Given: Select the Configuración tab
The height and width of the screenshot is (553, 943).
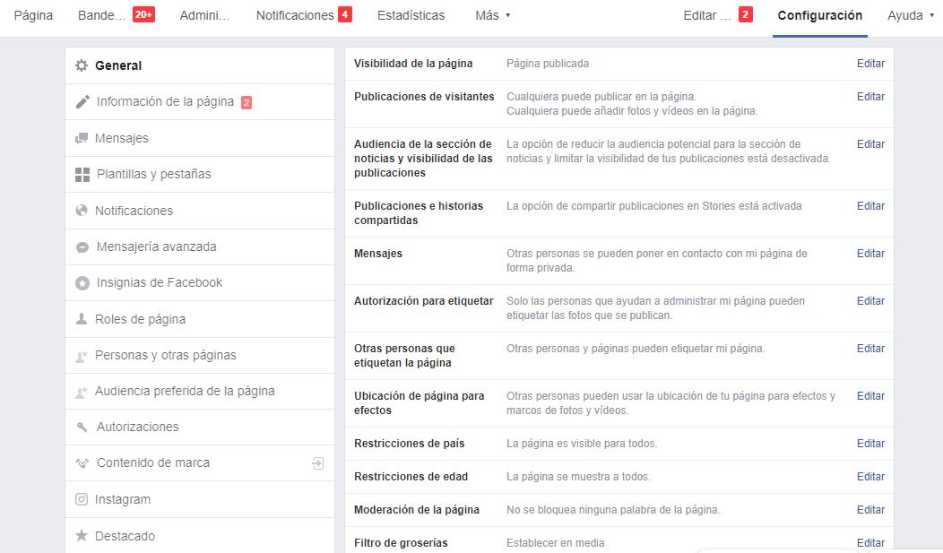Looking at the screenshot, I should coord(819,15).
